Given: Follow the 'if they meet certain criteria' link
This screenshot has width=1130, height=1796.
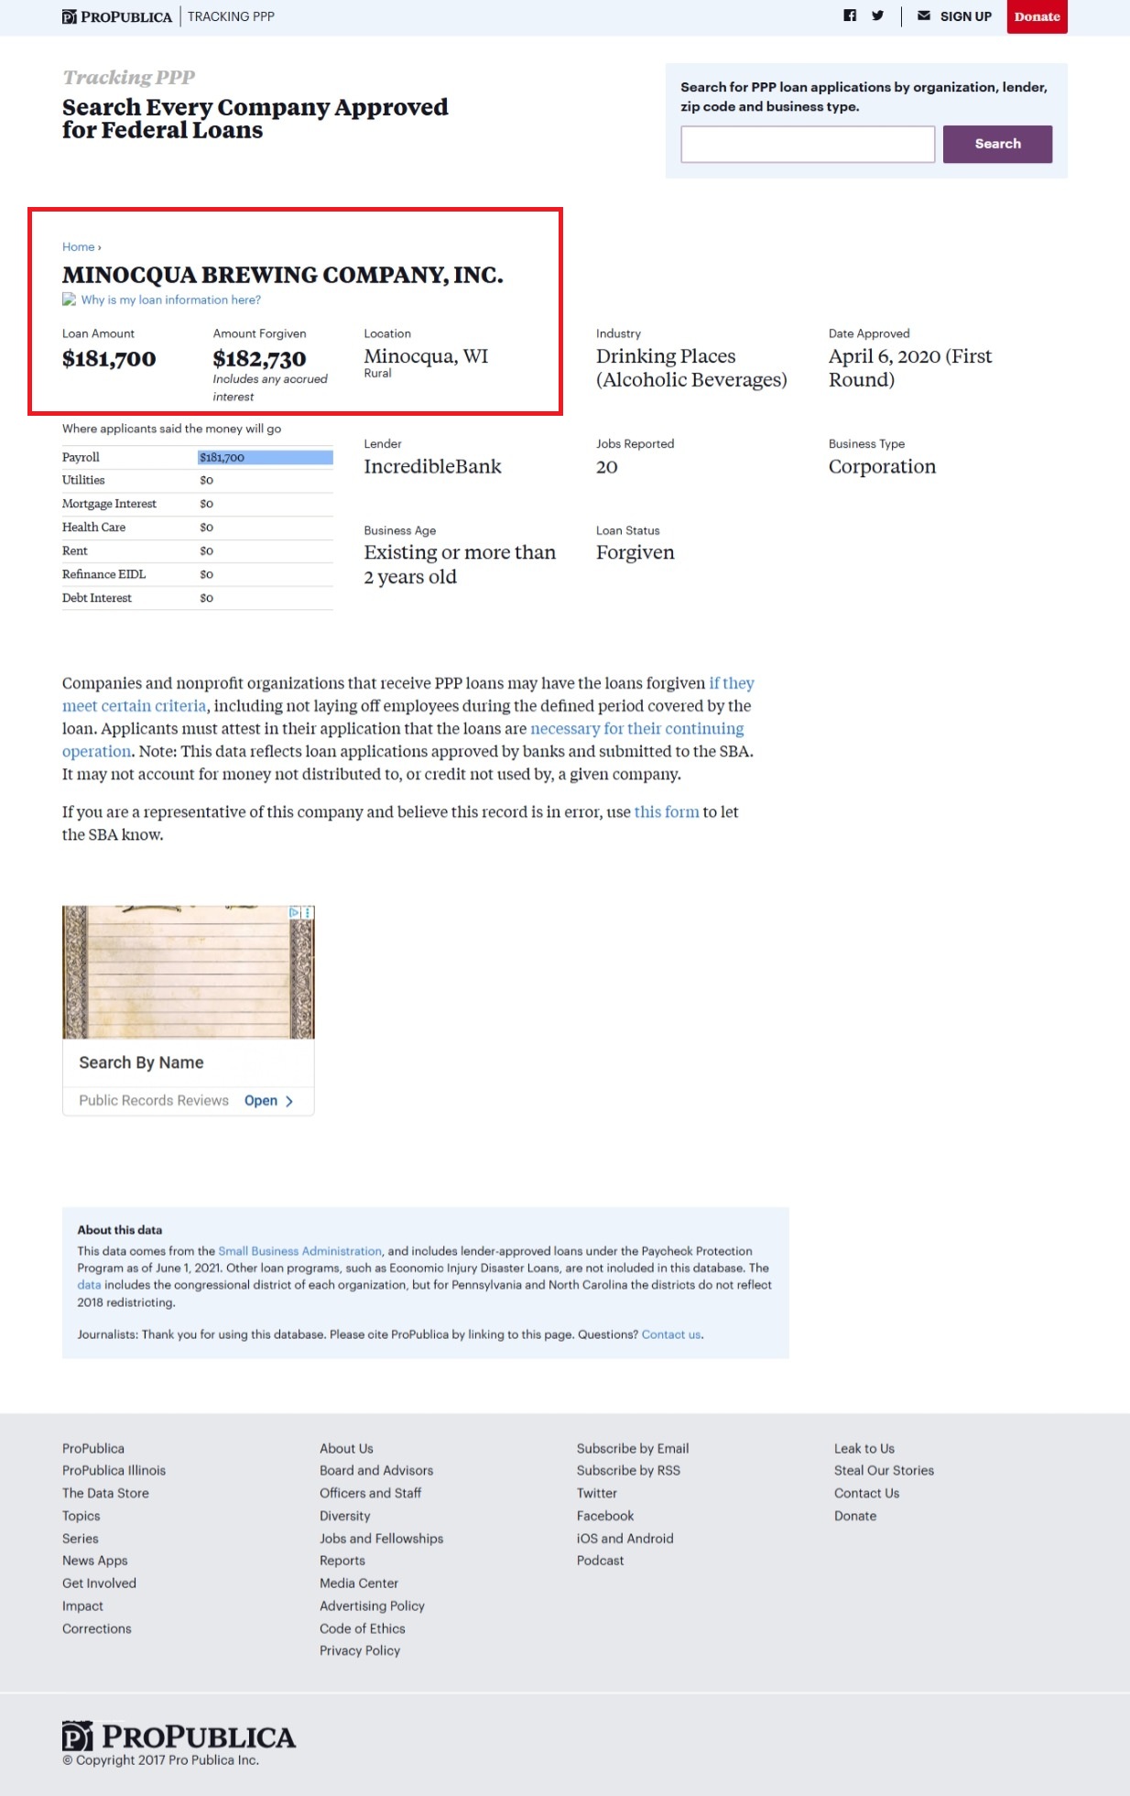Looking at the screenshot, I should [408, 694].
